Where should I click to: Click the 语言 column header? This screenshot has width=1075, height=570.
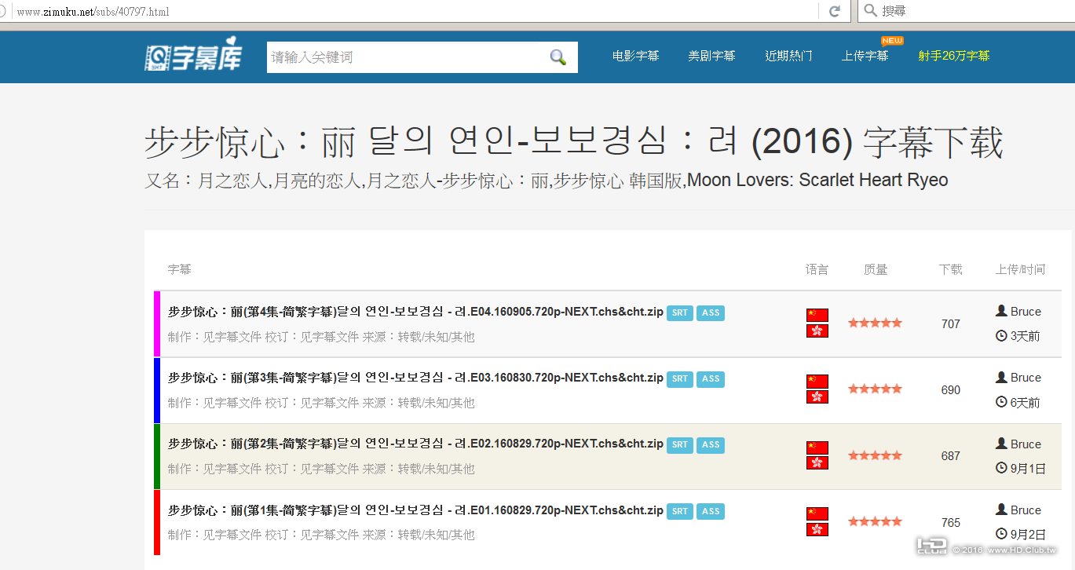point(817,269)
